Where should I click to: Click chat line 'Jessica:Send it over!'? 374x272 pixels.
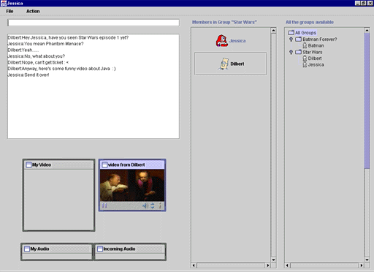(28, 75)
